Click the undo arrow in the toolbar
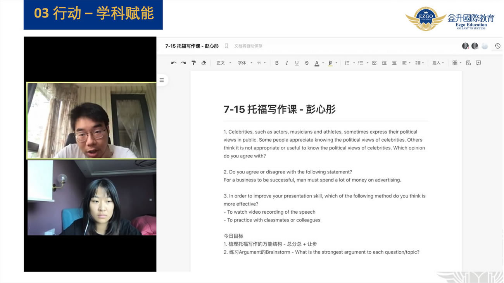 point(174,63)
